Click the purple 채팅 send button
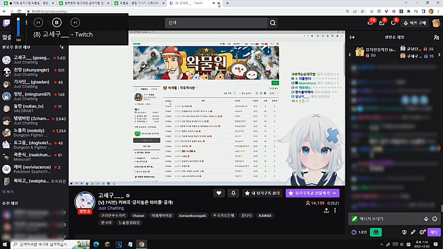Screen dimensions: 443x249 pyautogui.click(x=434, y=232)
